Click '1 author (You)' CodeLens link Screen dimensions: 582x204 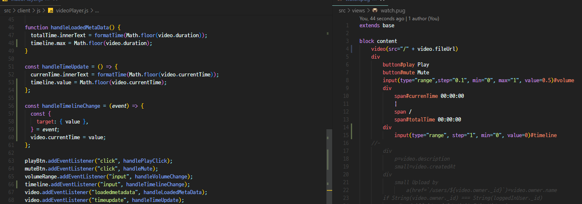[x=424, y=19]
